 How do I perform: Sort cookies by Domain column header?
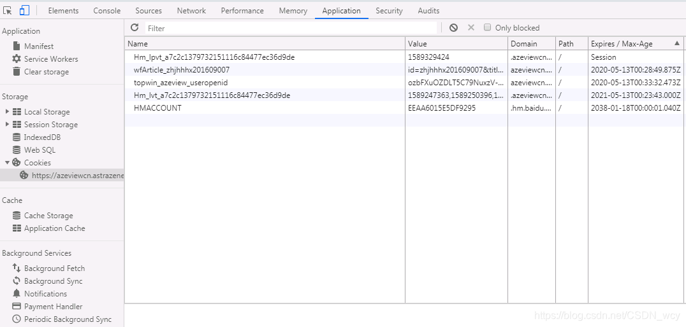[532, 44]
